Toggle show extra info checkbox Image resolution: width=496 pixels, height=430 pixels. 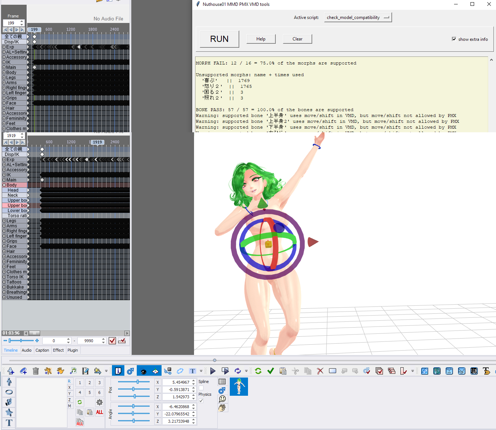[x=454, y=39]
